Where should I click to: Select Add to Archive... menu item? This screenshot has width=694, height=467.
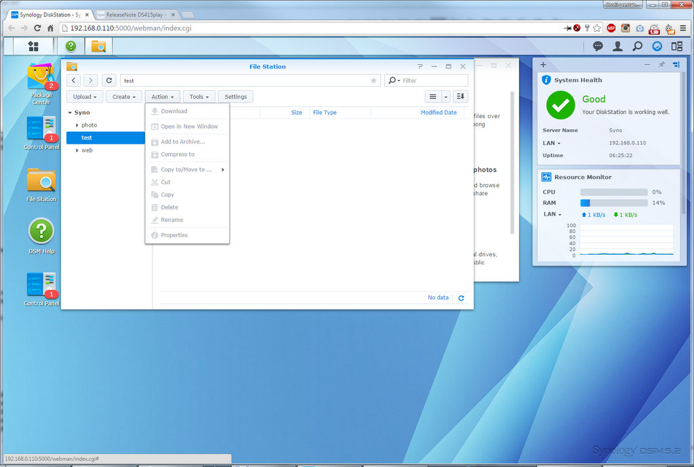(x=187, y=142)
